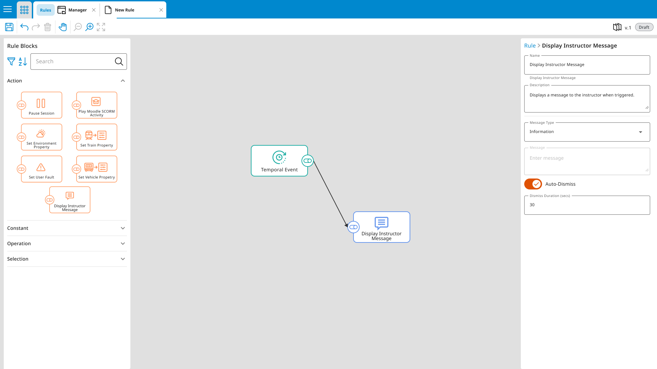Screen dimensions: 657x369
Task: Click the Dismiss Duration field
Action: (x=587, y=205)
